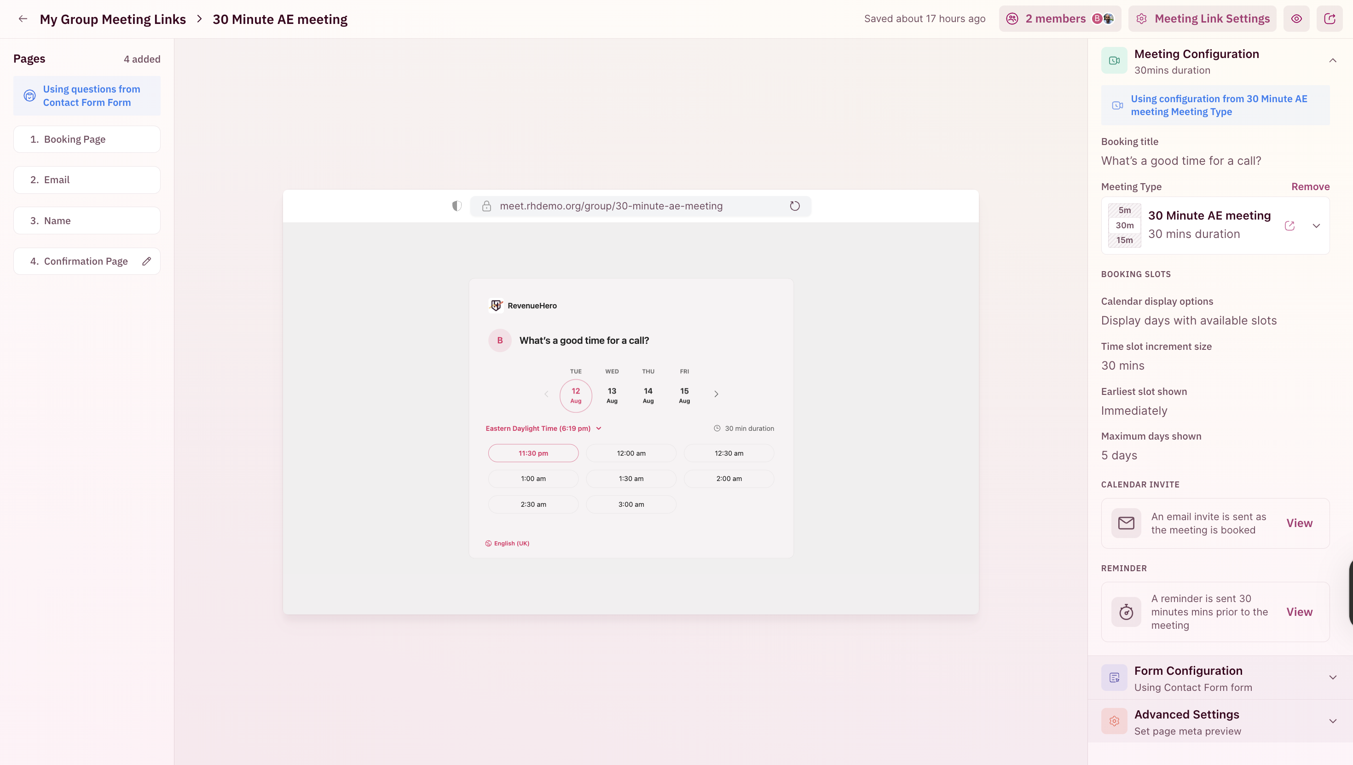The width and height of the screenshot is (1353, 765).
Task: Click the back arrow in header
Action: tap(23, 19)
